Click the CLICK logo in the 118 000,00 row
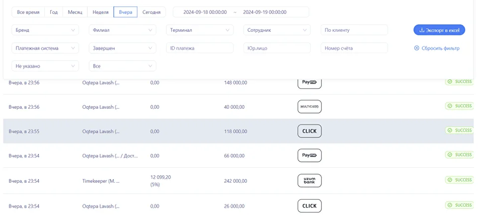The width and height of the screenshot is (478, 216). click(x=309, y=131)
